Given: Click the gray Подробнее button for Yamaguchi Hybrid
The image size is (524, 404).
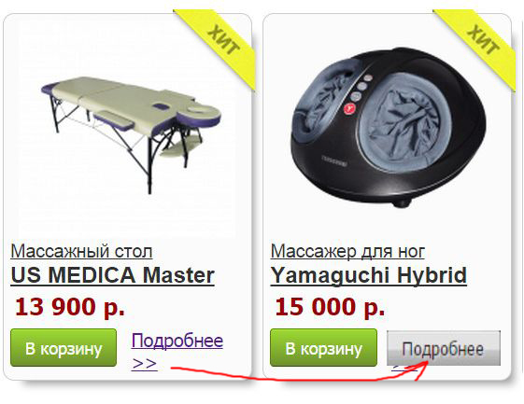Looking at the screenshot, I should point(444,348).
